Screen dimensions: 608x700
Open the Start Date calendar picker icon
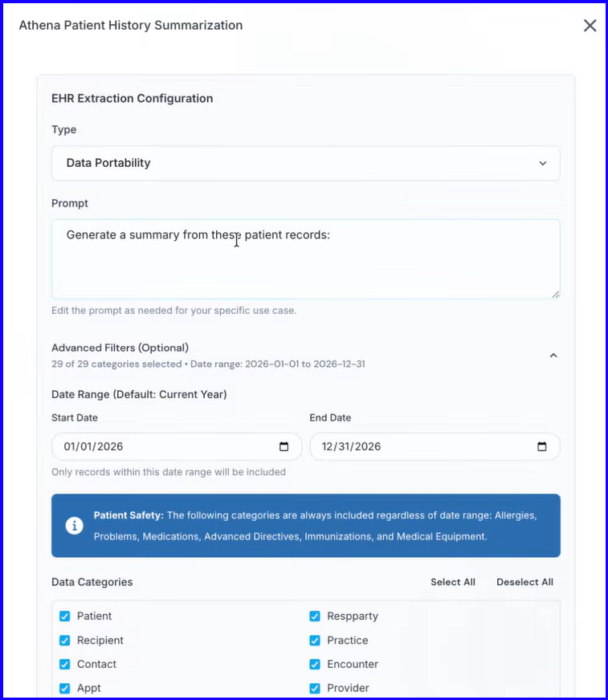[x=284, y=446]
